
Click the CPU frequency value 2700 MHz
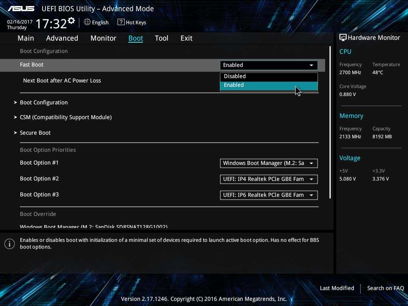pyautogui.click(x=350, y=73)
